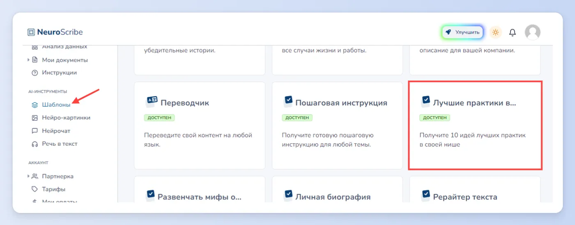The width and height of the screenshot is (575, 225).
Task: Open the Пошаговая инструкция template
Action: [337, 125]
